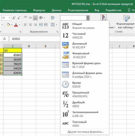The width and height of the screenshot is (135, 136).
Task: Select column J header
Action: pyautogui.click(x=119, y=46)
